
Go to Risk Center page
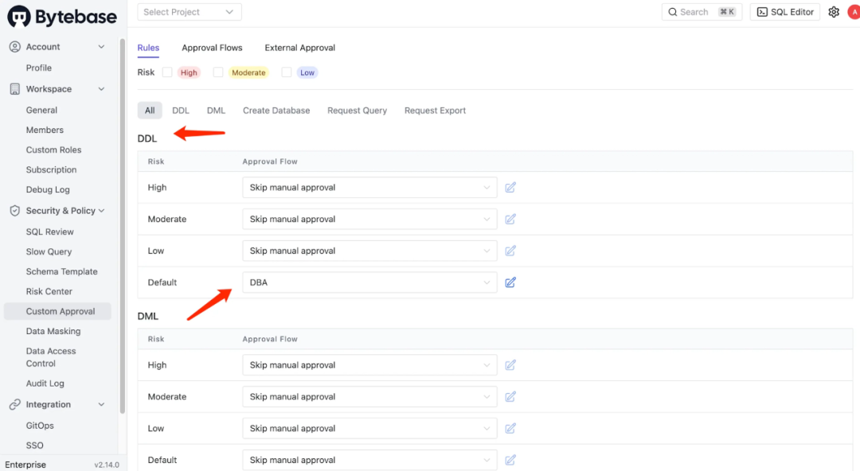[x=49, y=291]
